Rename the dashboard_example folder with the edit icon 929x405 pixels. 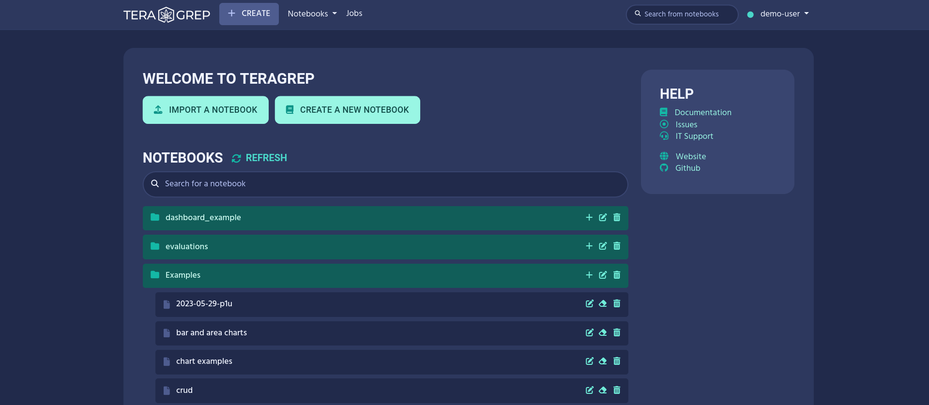coord(603,217)
